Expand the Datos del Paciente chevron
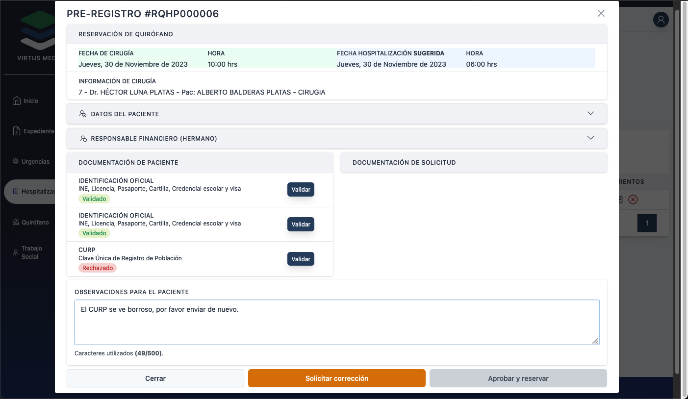Viewport: 688px width, 399px height. (x=590, y=114)
